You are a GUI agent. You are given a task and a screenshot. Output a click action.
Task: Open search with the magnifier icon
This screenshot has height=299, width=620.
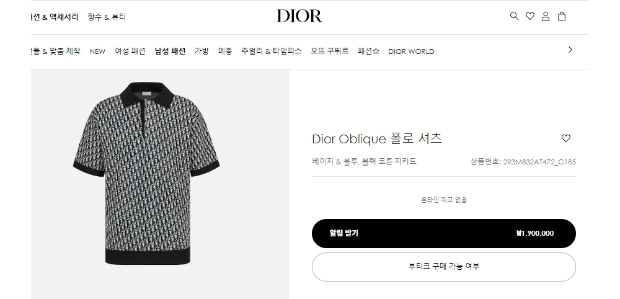point(514,16)
